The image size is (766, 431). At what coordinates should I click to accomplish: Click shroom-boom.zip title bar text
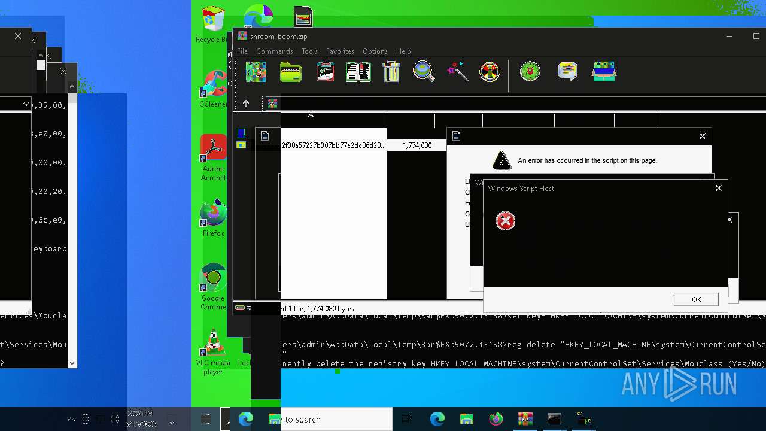coord(279,37)
